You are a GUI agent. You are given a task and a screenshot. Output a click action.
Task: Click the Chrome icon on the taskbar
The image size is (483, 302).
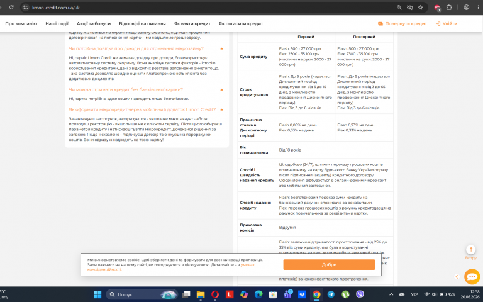tap(316, 294)
